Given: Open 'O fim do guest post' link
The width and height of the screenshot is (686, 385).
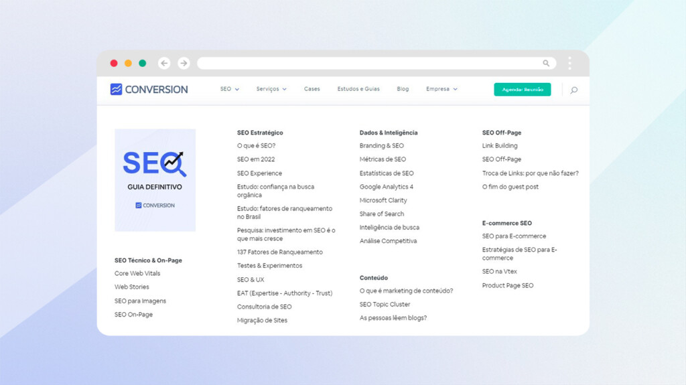Looking at the screenshot, I should pyautogui.click(x=510, y=187).
